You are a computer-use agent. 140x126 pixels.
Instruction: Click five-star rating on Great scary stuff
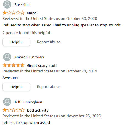[x=14, y=65]
